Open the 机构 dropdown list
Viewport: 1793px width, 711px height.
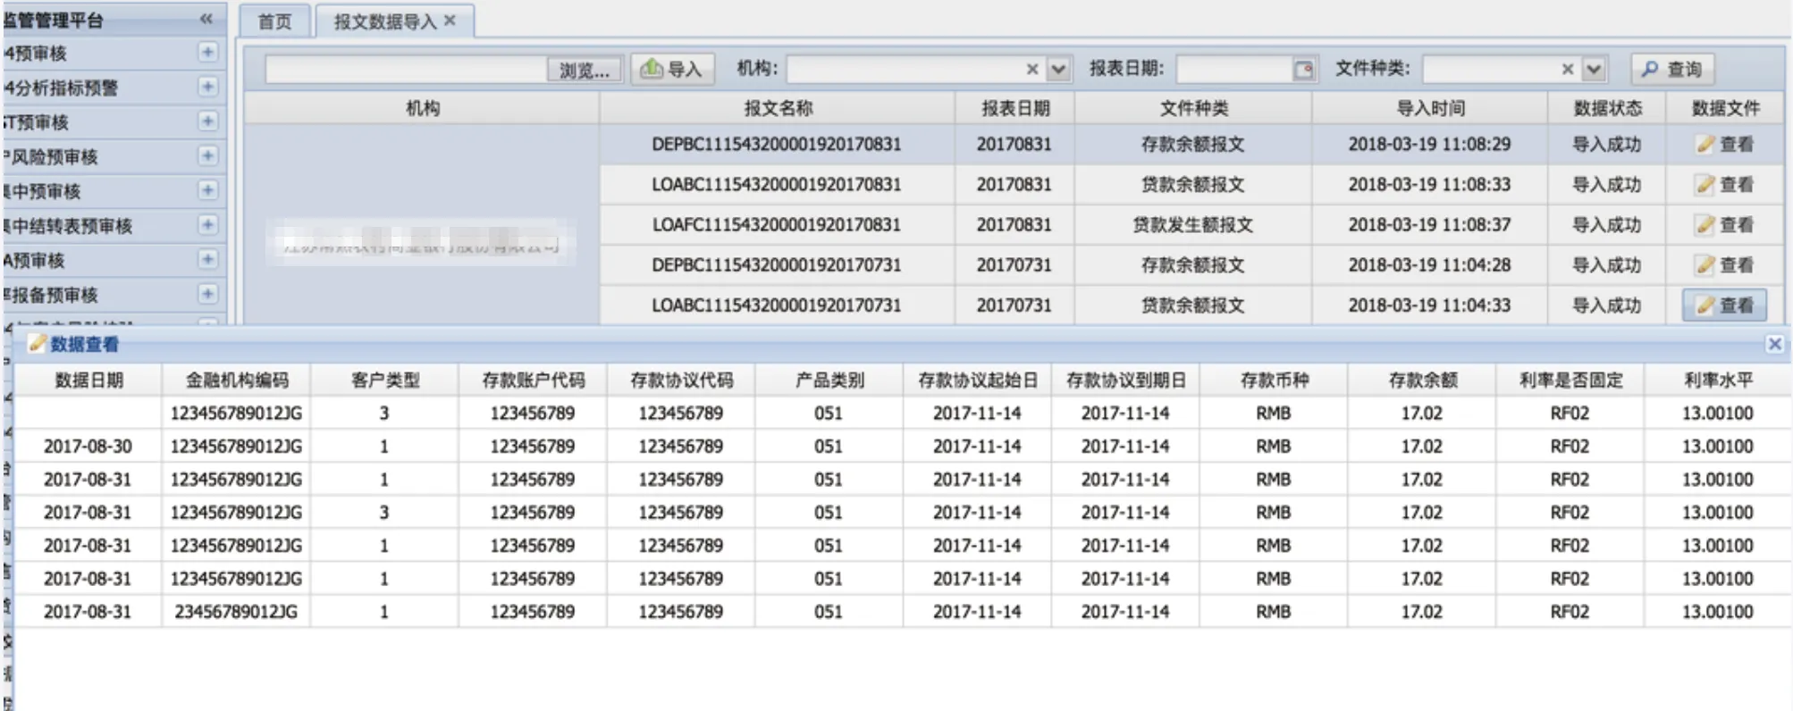click(x=1058, y=70)
